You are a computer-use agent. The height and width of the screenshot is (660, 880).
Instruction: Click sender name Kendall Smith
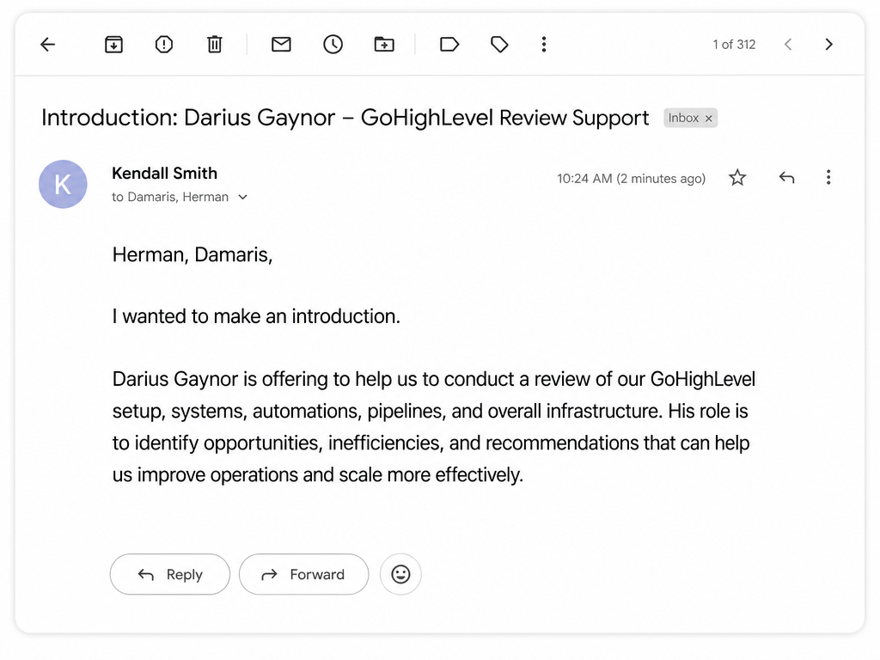click(x=164, y=174)
